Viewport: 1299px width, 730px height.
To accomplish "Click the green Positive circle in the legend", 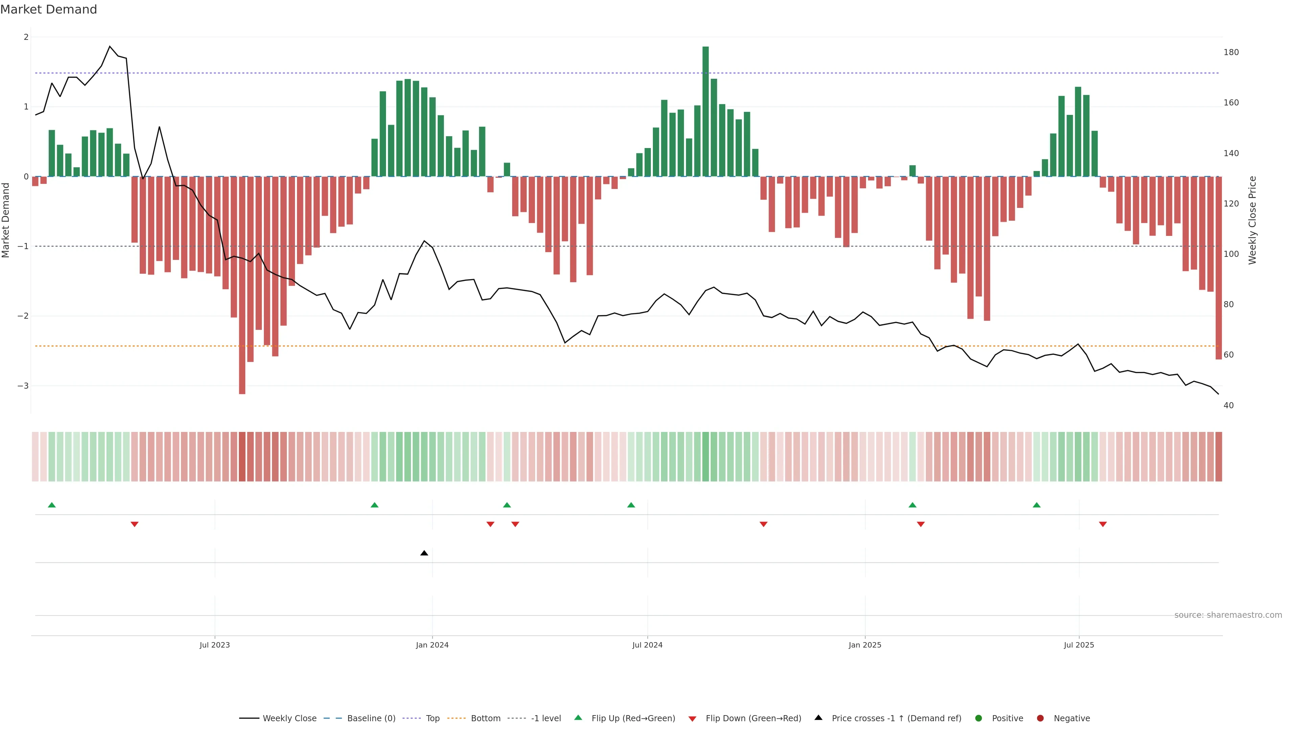I will 979,719.
